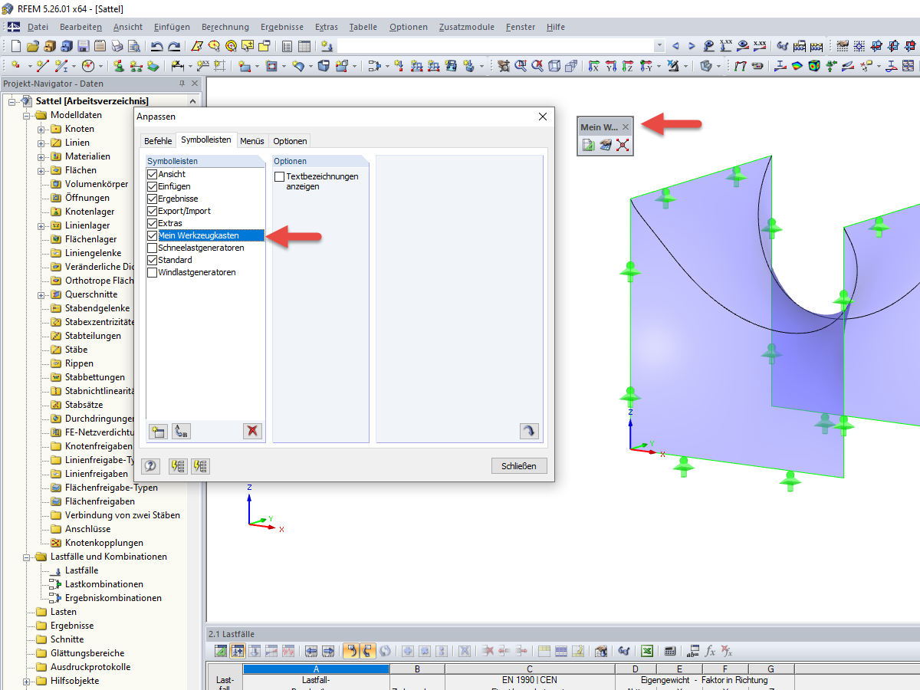The image size is (920, 690).
Task: Click the fx formula icon in table toolbar
Action: point(711,651)
